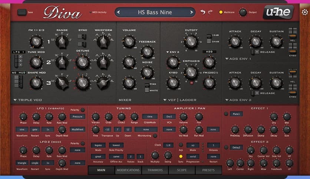Image resolution: width=310 pixels, height=179 pixels.
Task: Toggle the LFO 1 Polarity button
Action: pos(83,110)
